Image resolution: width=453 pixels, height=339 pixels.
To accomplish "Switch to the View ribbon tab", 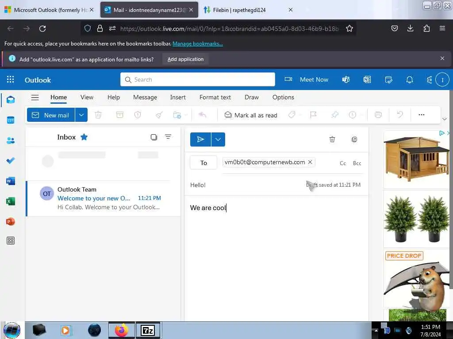I will pyautogui.click(x=87, y=98).
